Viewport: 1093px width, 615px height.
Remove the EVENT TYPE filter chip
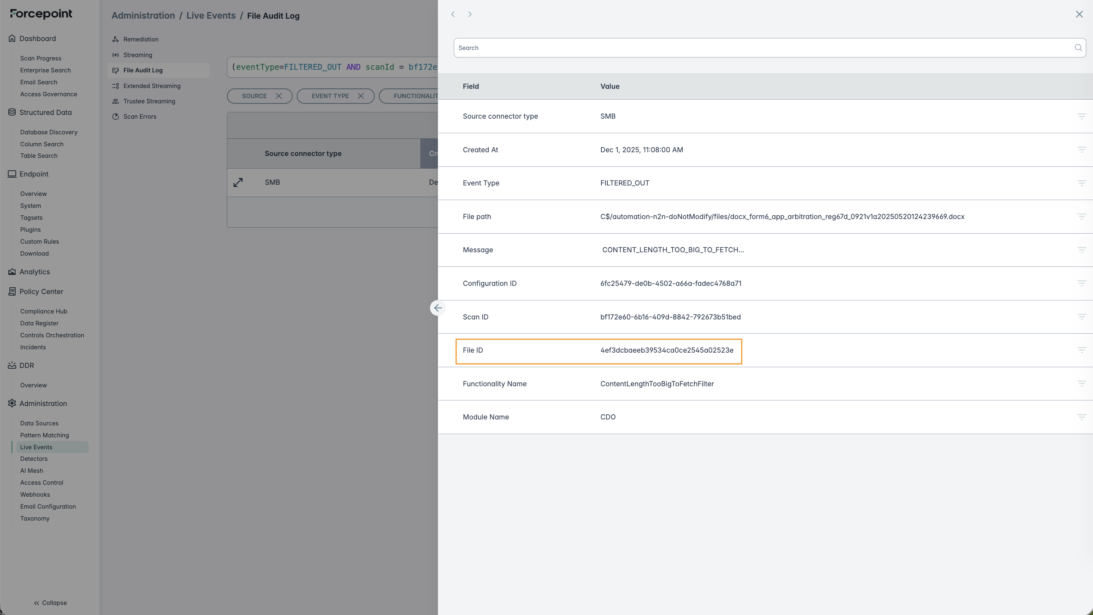point(361,96)
